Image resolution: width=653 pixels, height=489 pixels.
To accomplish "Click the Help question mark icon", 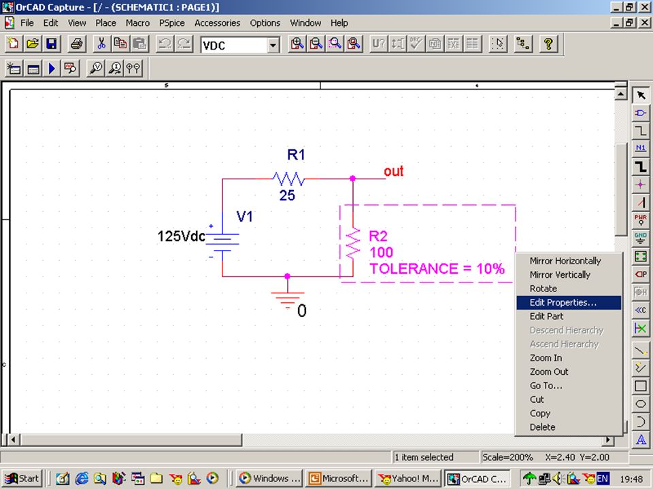I will [x=548, y=43].
